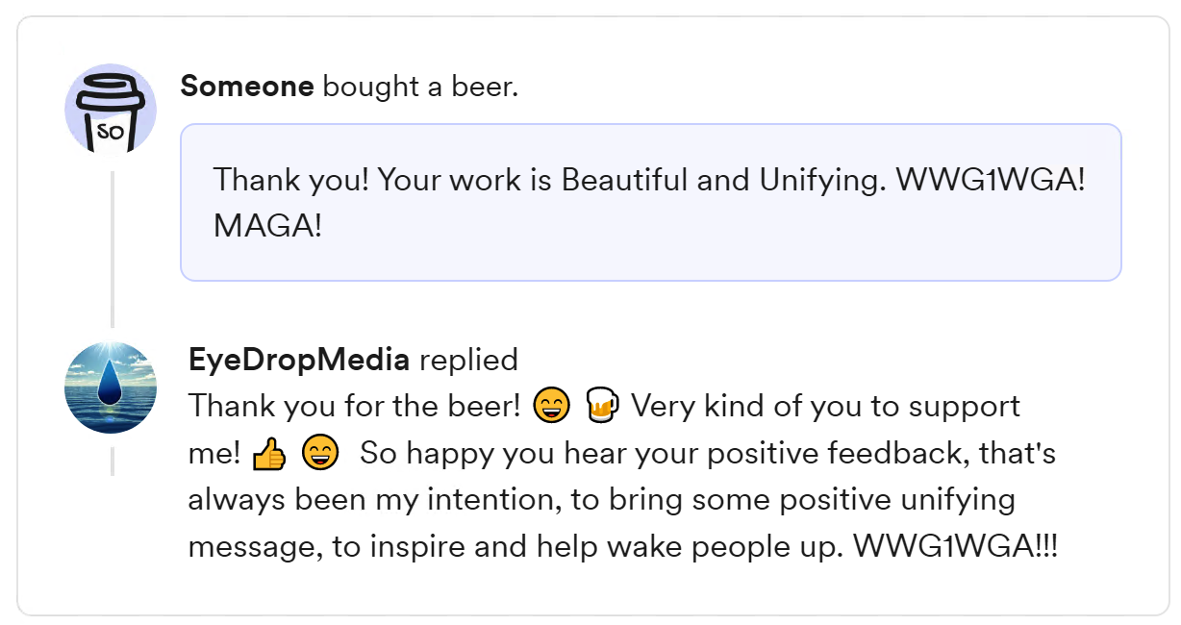Click the long thread line between avatars
The width and height of the screenshot is (1181, 625).
[113, 250]
